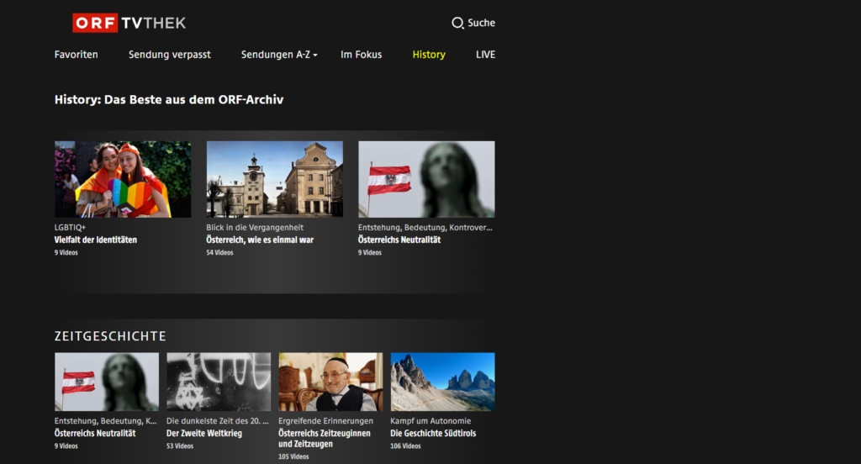Open the old town clock tower thumbnail

click(275, 179)
